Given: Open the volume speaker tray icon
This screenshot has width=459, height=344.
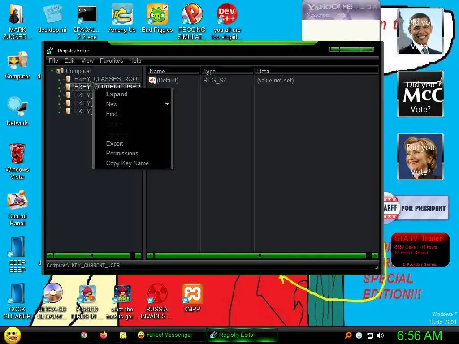Looking at the screenshot, I should [381, 335].
